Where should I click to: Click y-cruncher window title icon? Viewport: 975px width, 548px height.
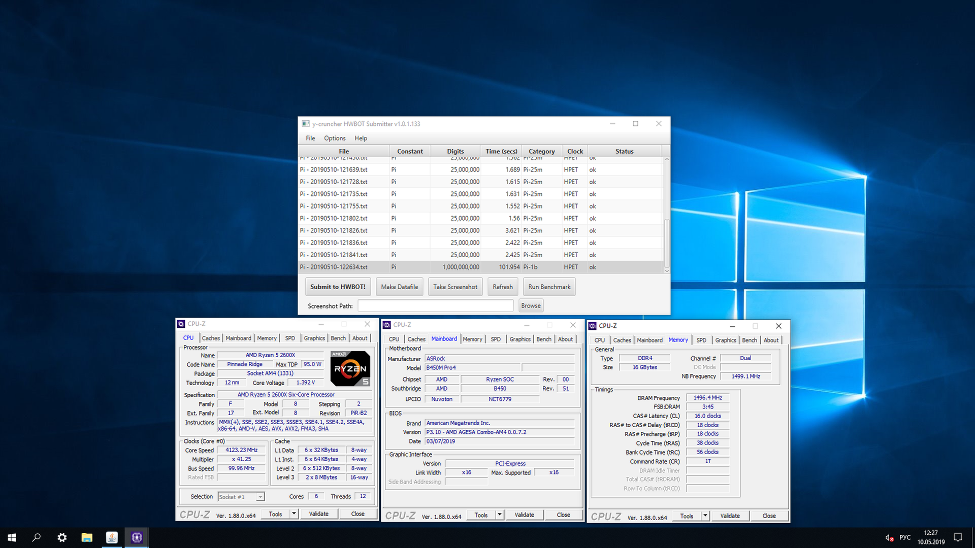pyautogui.click(x=306, y=123)
